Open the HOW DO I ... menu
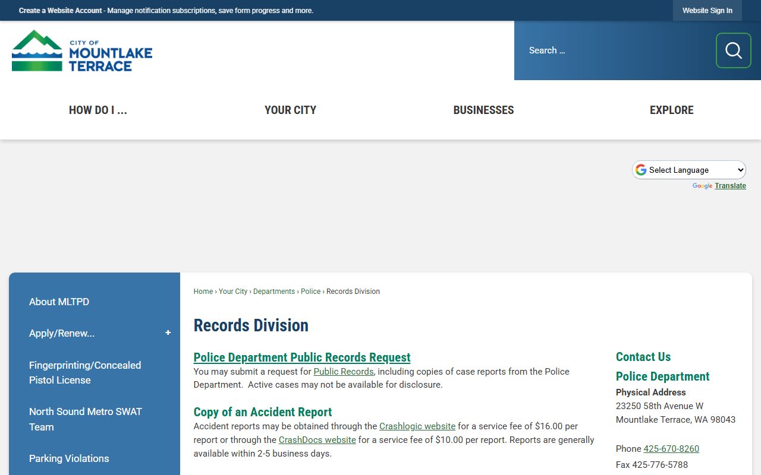 pos(98,110)
